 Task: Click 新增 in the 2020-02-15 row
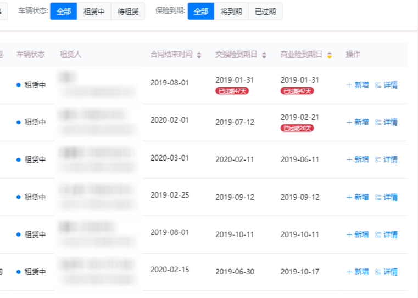358,272
